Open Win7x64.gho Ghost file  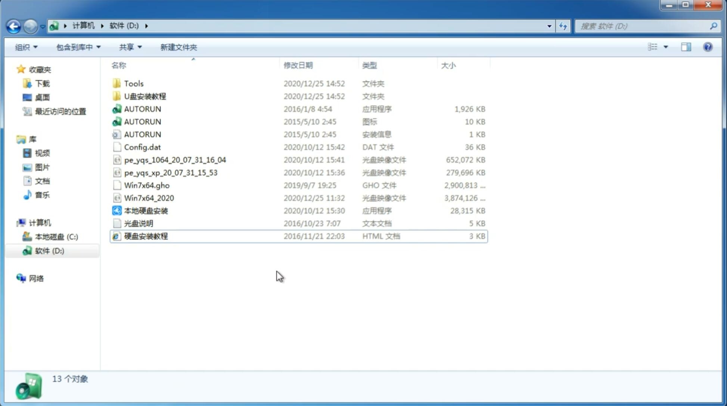(x=147, y=185)
